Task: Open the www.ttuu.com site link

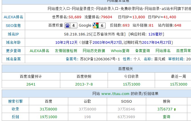Action: (x=115, y=94)
